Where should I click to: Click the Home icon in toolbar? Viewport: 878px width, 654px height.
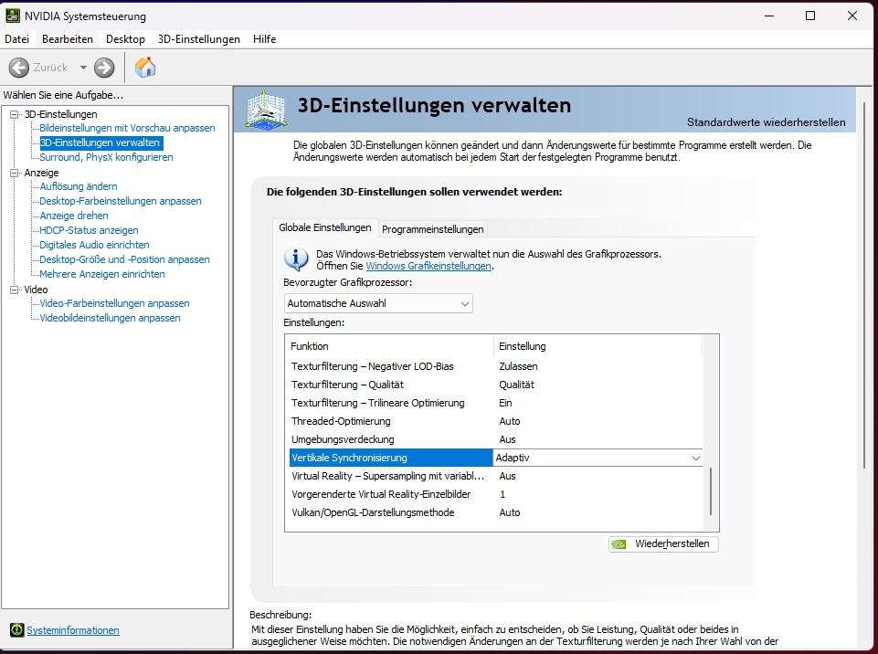(x=145, y=68)
